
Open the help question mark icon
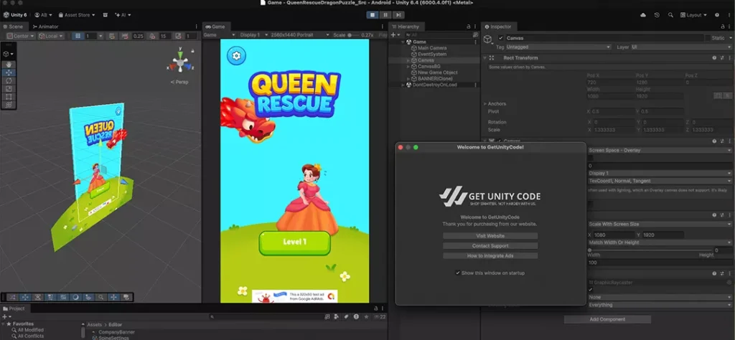pyautogui.click(x=717, y=15)
